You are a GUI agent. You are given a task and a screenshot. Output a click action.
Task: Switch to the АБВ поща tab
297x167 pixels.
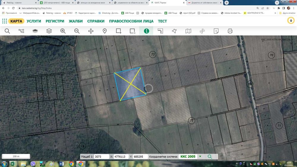click(x=56, y=3)
